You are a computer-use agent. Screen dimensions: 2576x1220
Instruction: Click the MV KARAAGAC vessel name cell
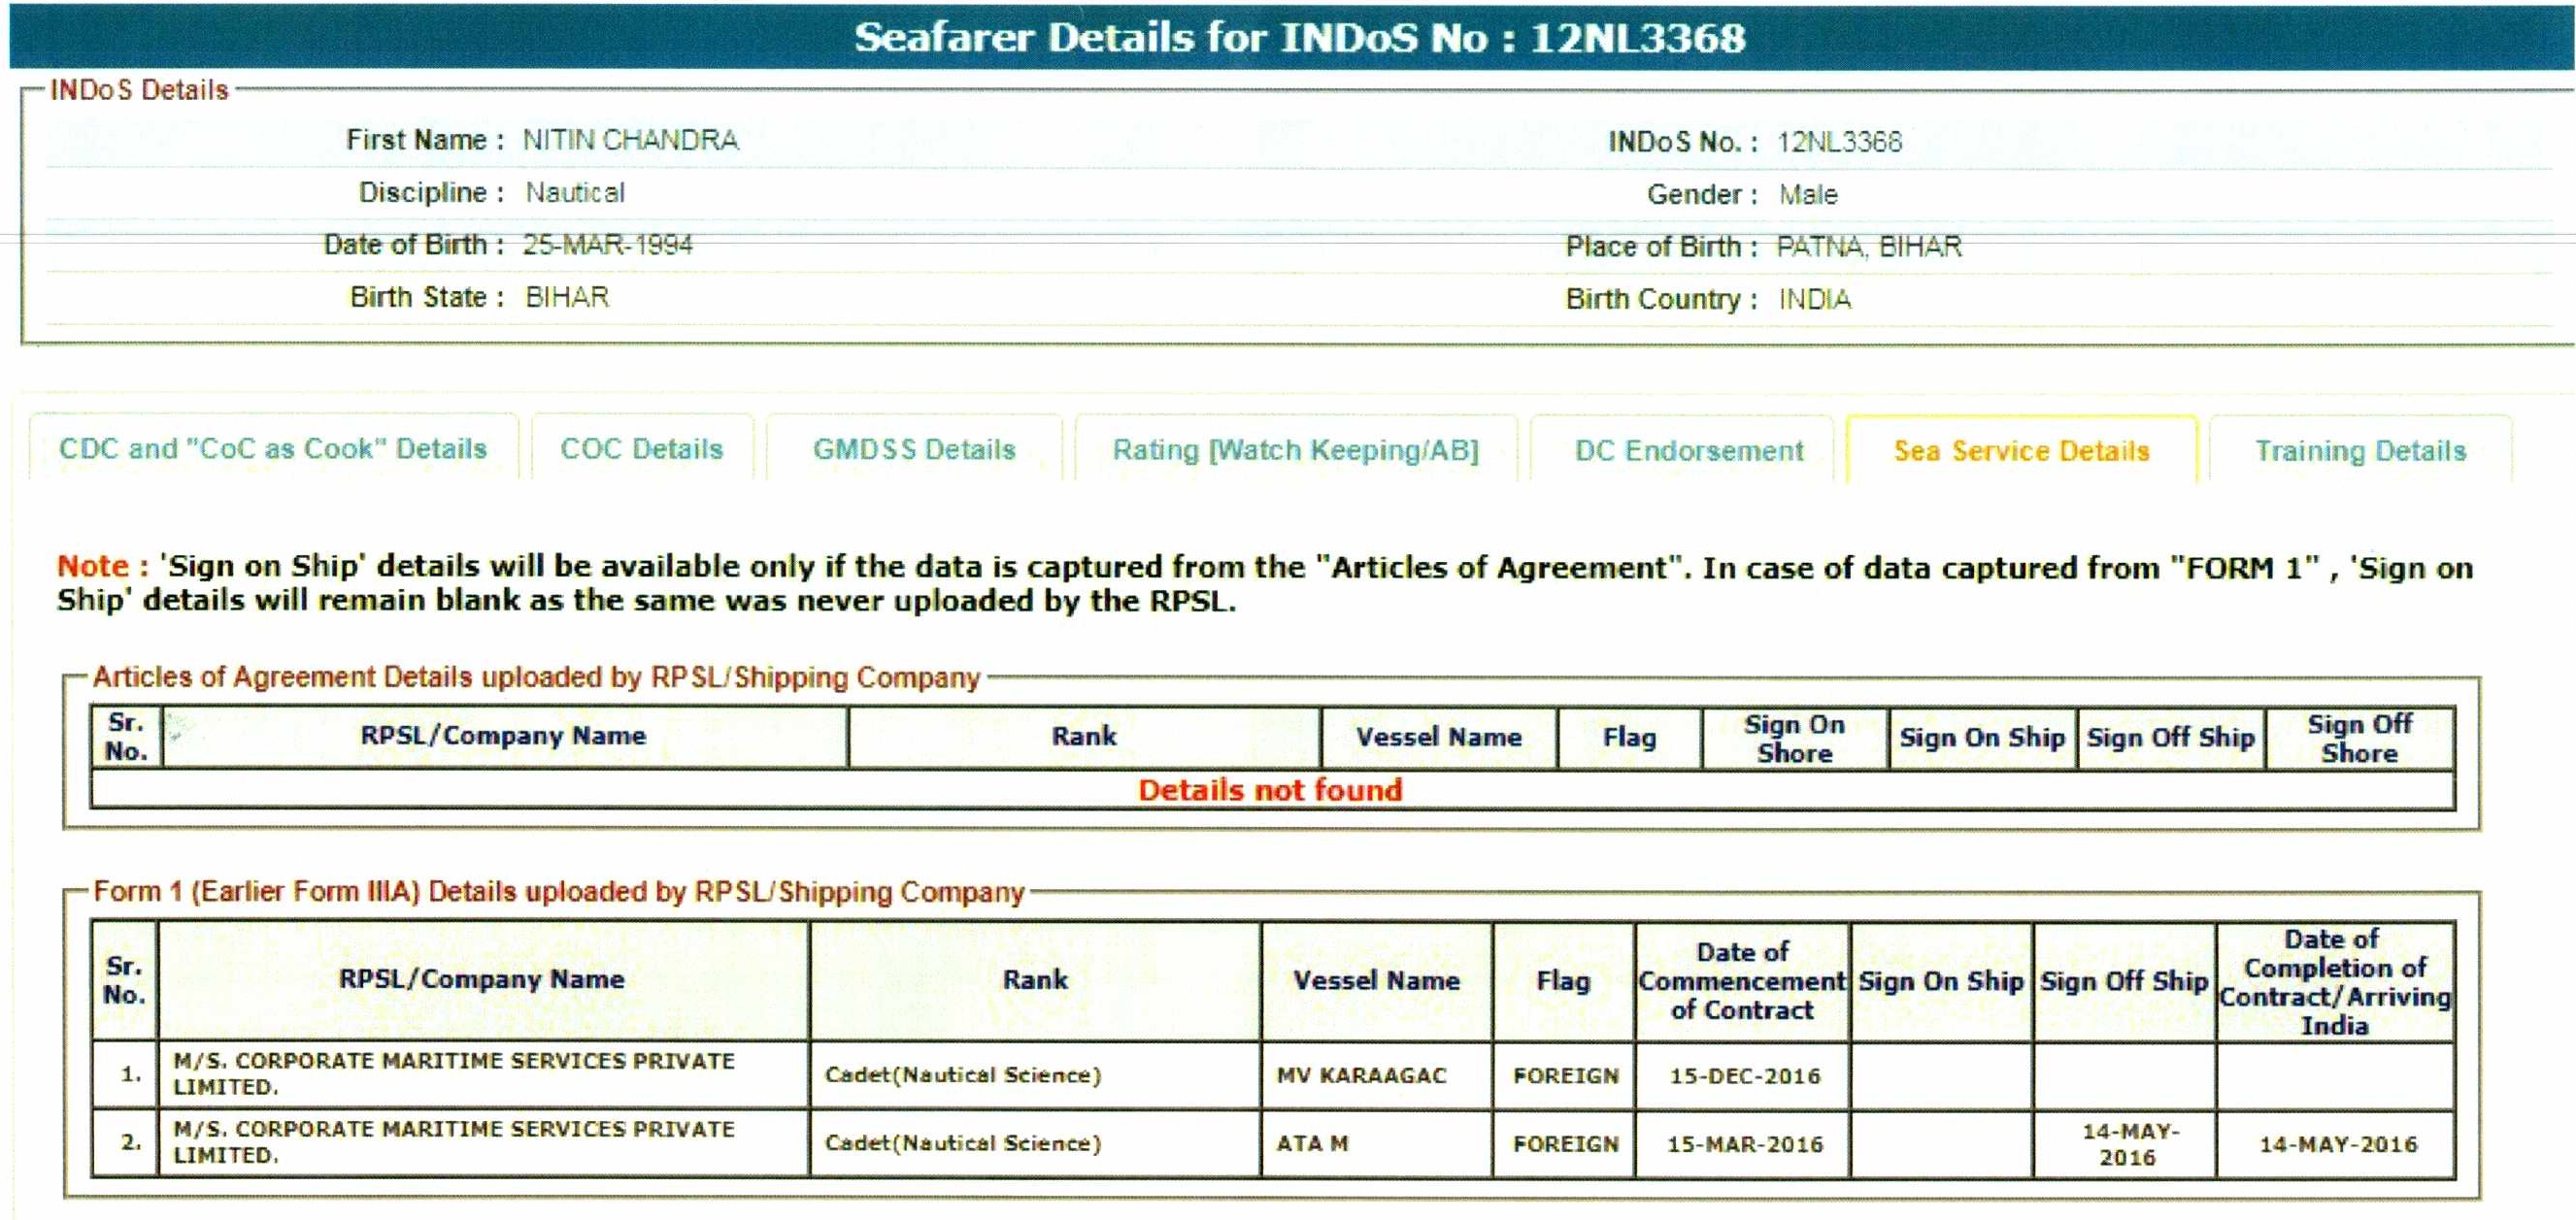click(x=1361, y=1075)
